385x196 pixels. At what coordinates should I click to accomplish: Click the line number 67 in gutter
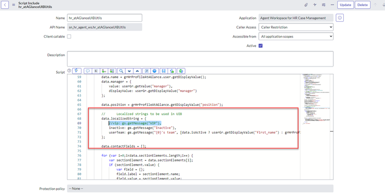[79, 114]
